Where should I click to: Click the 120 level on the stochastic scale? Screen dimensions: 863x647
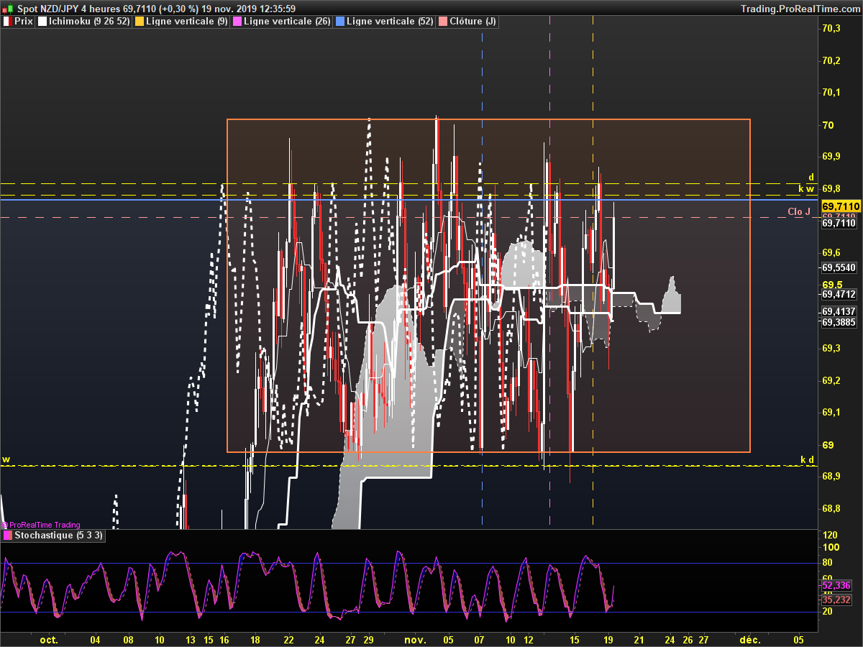click(x=830, y=536)
